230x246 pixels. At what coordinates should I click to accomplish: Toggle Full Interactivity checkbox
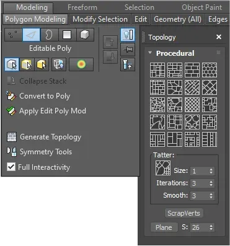tap(11, 167)
